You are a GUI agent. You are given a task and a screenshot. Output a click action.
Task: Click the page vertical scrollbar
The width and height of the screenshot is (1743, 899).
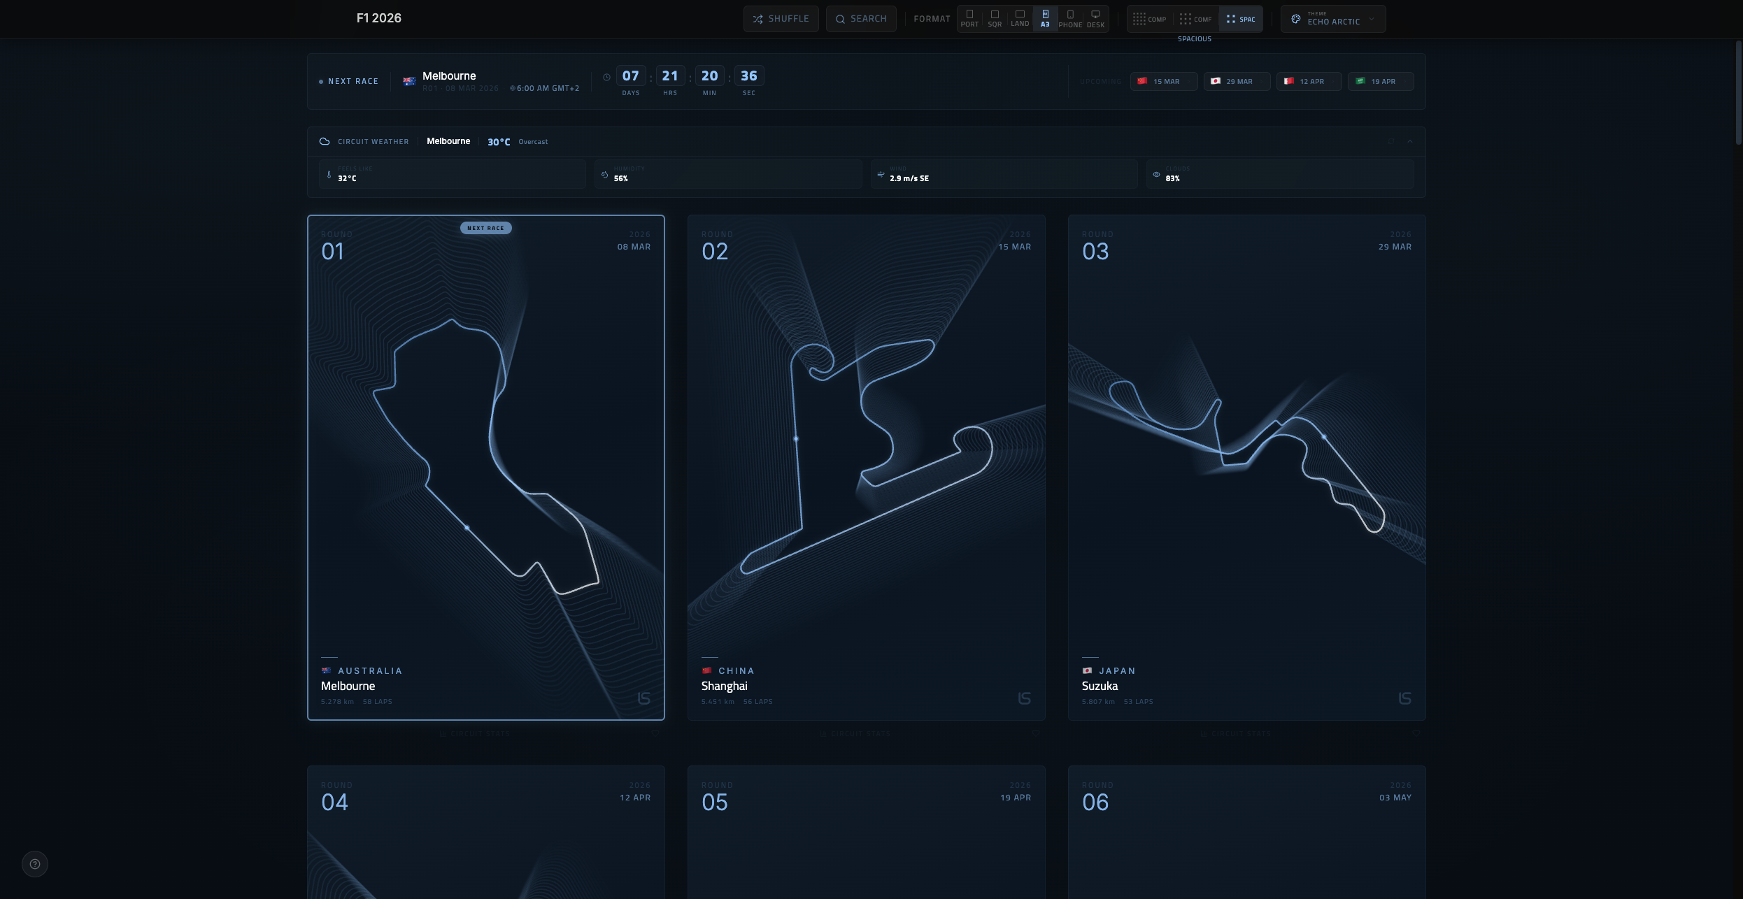1738,91
